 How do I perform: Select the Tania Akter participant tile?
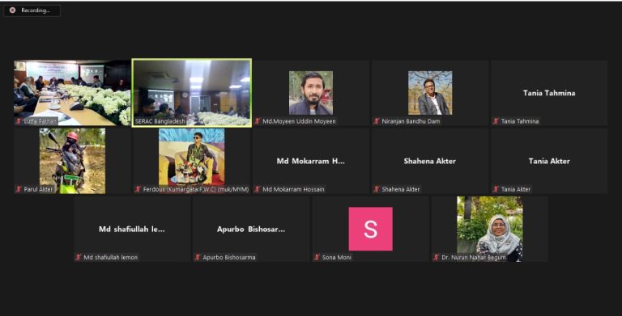tap(549, 161)
